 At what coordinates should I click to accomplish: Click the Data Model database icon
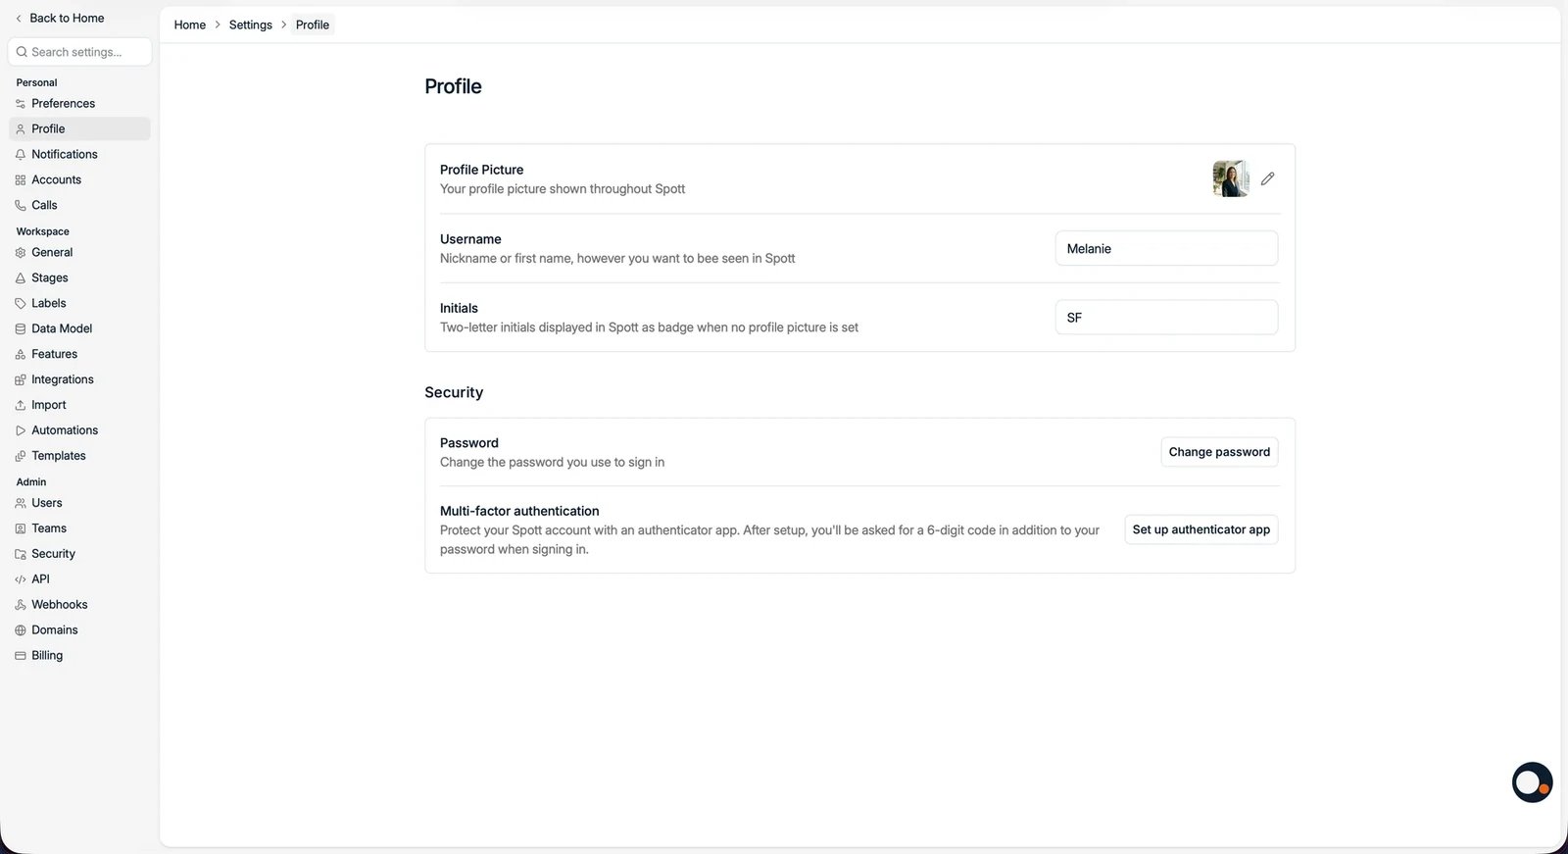21,329
